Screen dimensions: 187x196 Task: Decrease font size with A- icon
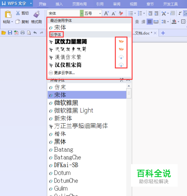[x=114, y=13]
